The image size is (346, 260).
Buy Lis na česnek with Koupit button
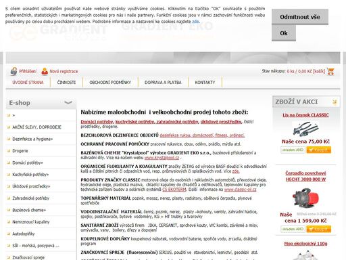point(318,150)
